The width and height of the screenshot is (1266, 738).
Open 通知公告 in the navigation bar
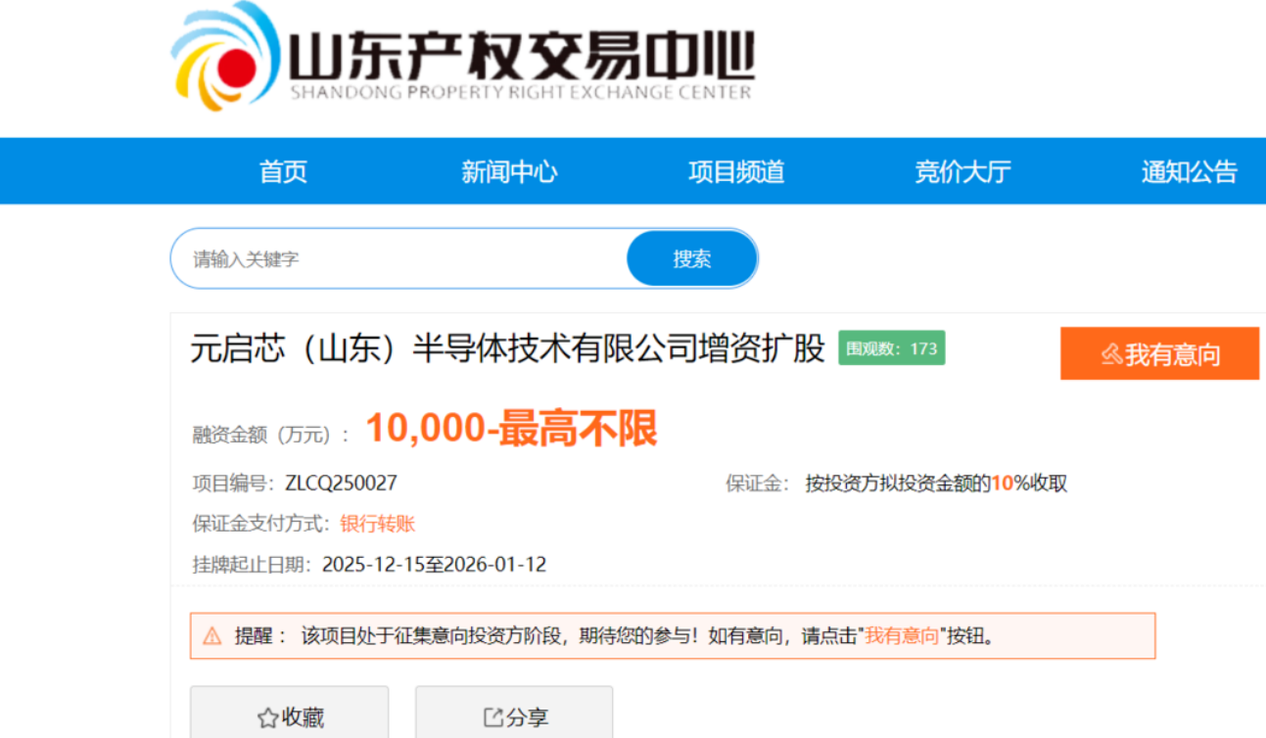(x=1189, y=172)
